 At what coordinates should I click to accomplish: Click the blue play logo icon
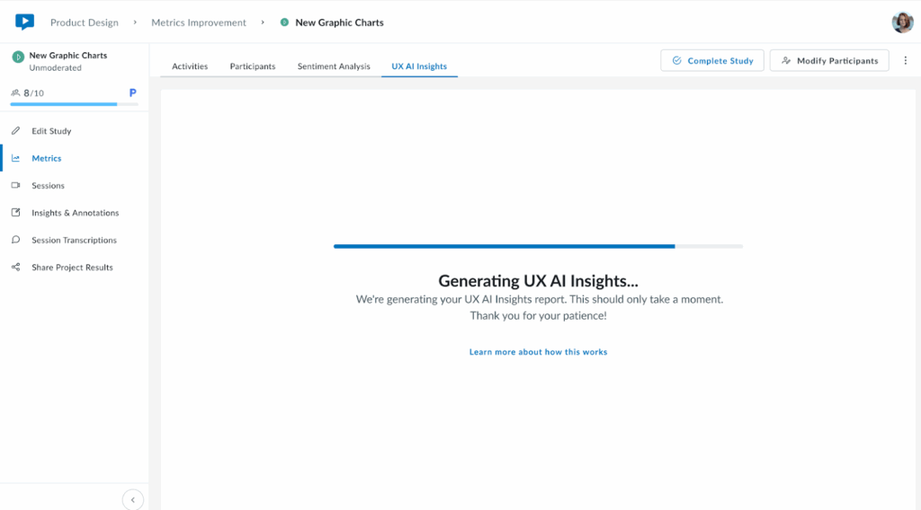pyautogui.click(x=24, y=22)
